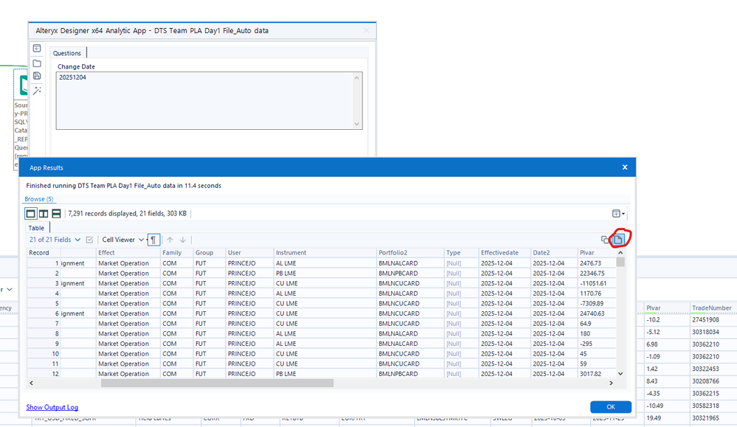This screenshot has width=737, height=427.
Task: Close the App Results dialog
Action: (x=625, y=167)
